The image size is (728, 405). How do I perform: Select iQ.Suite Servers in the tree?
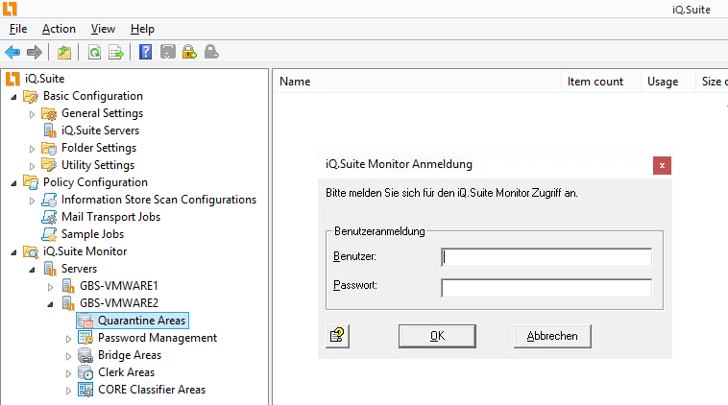(100, 131)
